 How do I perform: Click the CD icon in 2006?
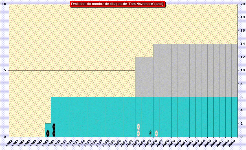(156, 133)
